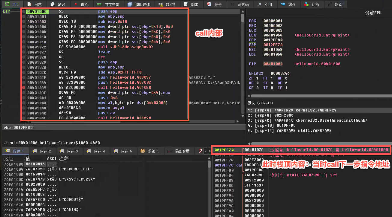This screenshot has width=392, height=217.
Task: Select the 内存 2 dump tab
Action: tap(42, 151)
